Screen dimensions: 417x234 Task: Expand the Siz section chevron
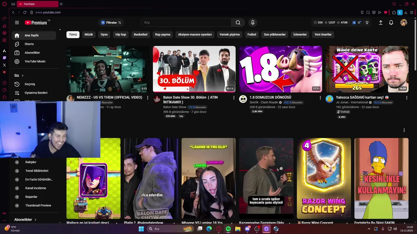(x=22, y=75)
